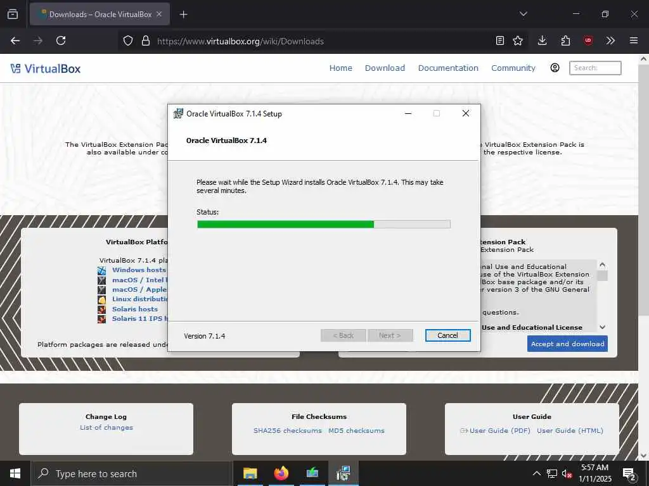The width and height of the screenshot is (649, 486).
Task: Switch to Firefox in taskbar
Action: click(281, 473)
